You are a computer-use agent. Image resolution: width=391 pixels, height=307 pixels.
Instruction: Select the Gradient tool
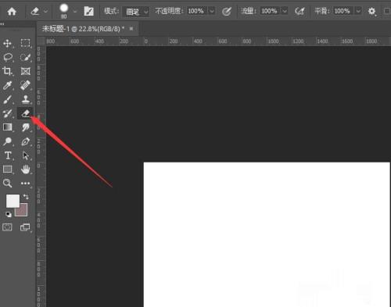tap(7, 127)
